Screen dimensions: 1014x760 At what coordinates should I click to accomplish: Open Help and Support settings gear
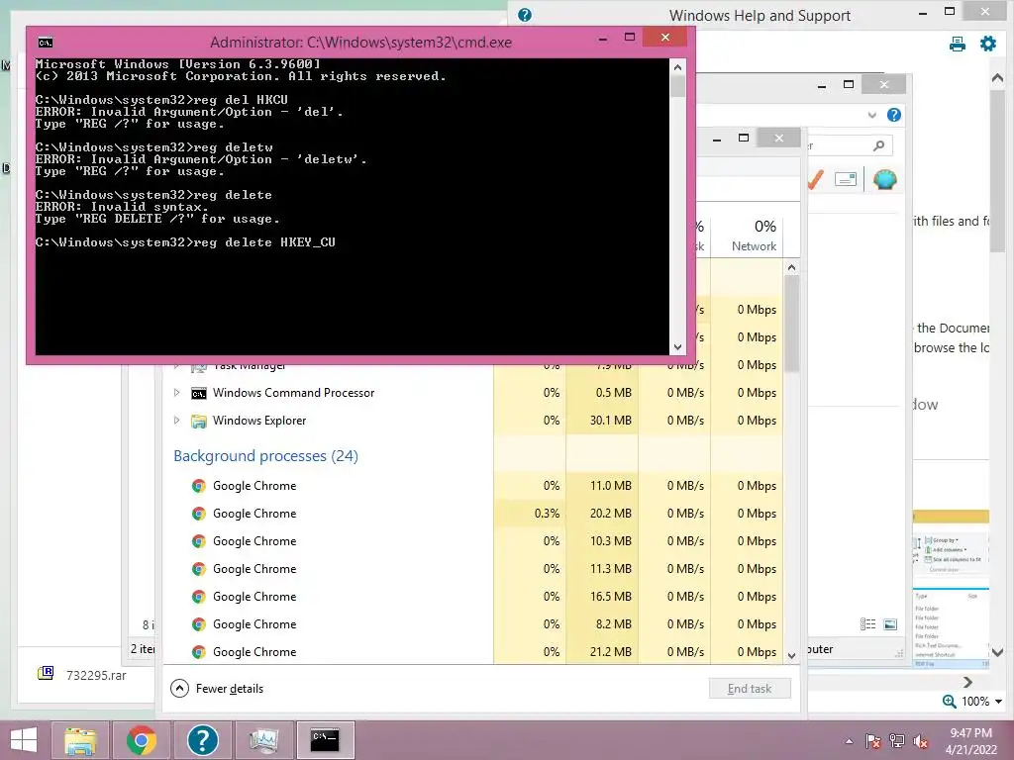click(x=988, y=44)
